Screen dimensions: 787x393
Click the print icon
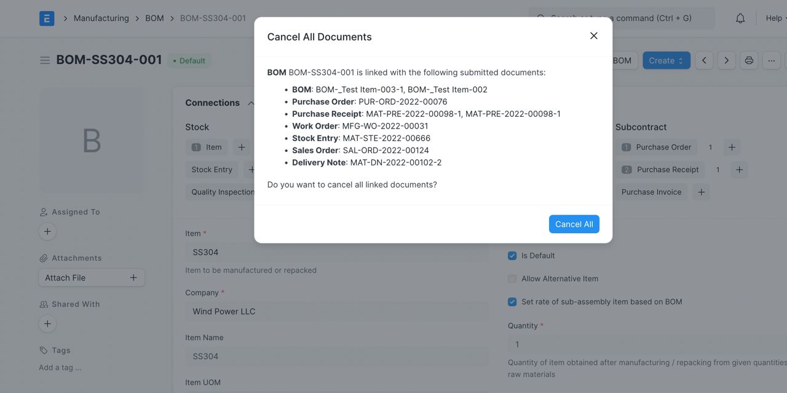pos(749,60)
